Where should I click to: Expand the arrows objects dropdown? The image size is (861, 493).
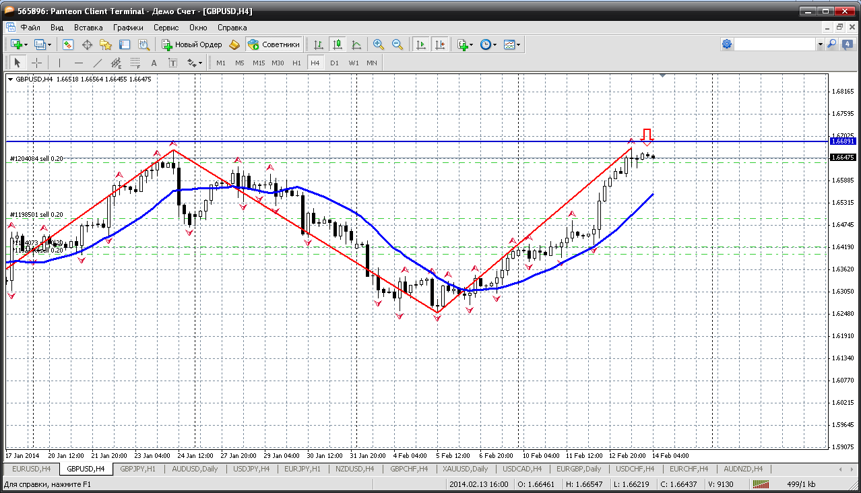click(x=201, y=63)
